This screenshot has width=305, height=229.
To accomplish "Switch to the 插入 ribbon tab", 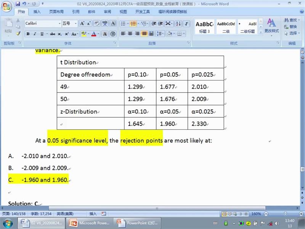I will pos(37,12).
